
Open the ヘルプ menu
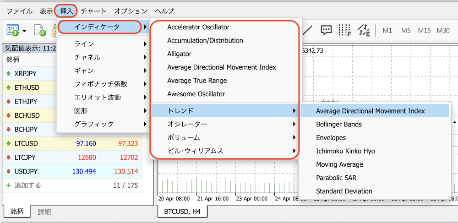[x=164, y=11]
